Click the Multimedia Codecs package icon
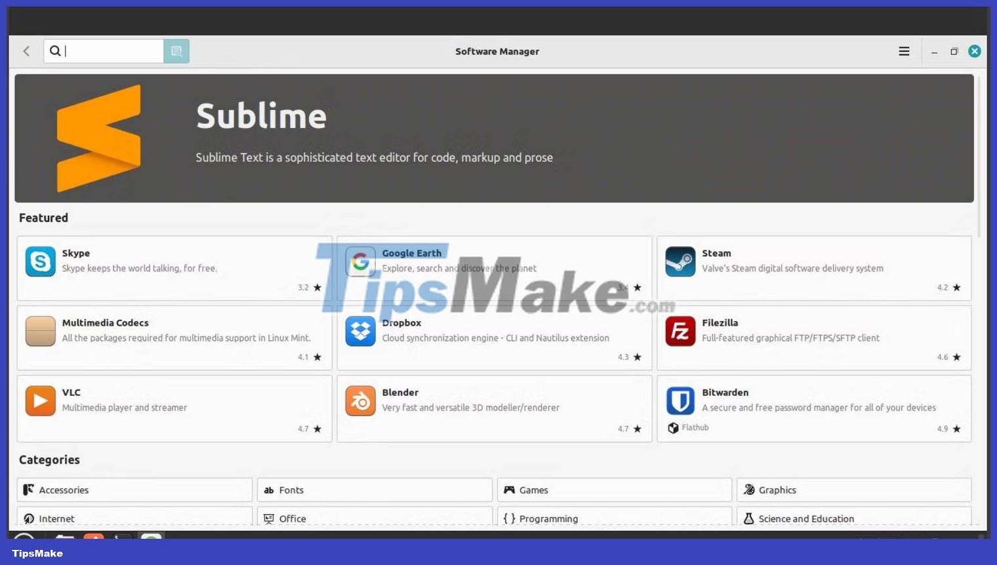 pyautogui.click(x=40, y=331)
